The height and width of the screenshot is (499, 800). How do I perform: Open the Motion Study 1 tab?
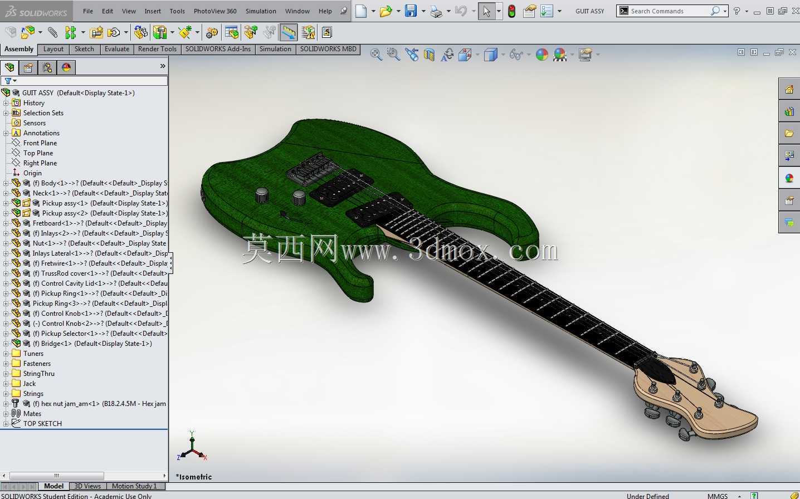[x=134, y=486]
